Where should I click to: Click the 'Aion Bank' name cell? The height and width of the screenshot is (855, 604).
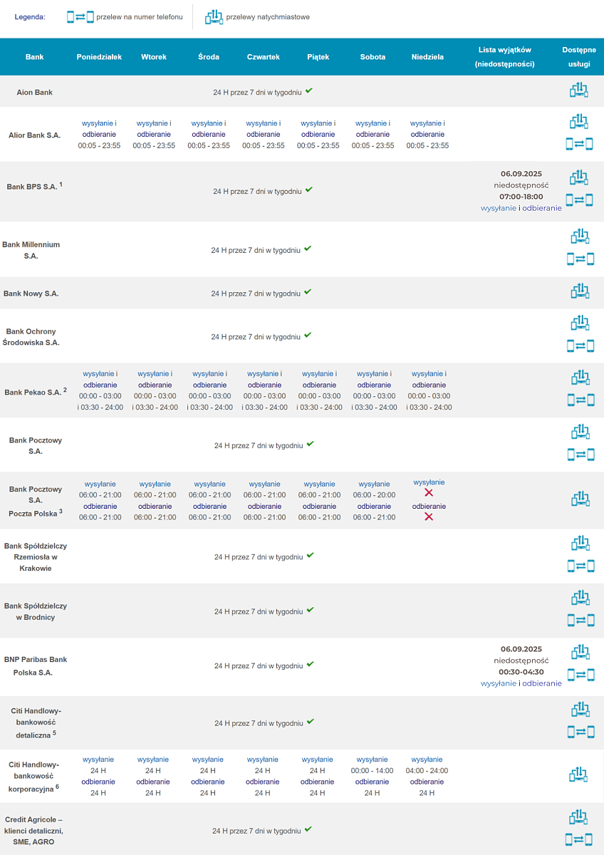pyautogui.click(x=35, y=92)
